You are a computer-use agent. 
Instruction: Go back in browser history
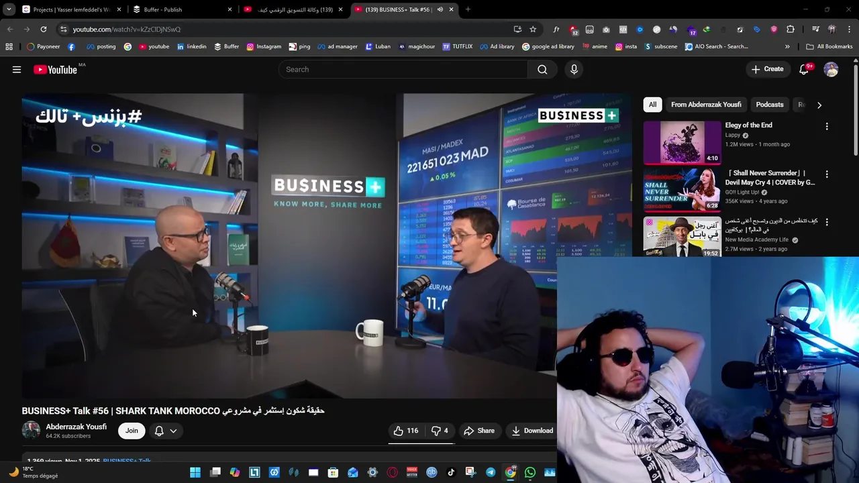click(10, 29)
